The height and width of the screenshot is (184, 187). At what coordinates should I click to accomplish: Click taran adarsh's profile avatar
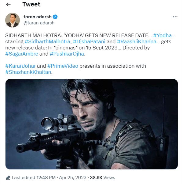click(x=13, y=20)
